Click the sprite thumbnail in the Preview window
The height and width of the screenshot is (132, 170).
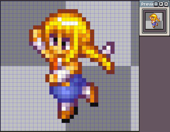[x=154, y=21]
